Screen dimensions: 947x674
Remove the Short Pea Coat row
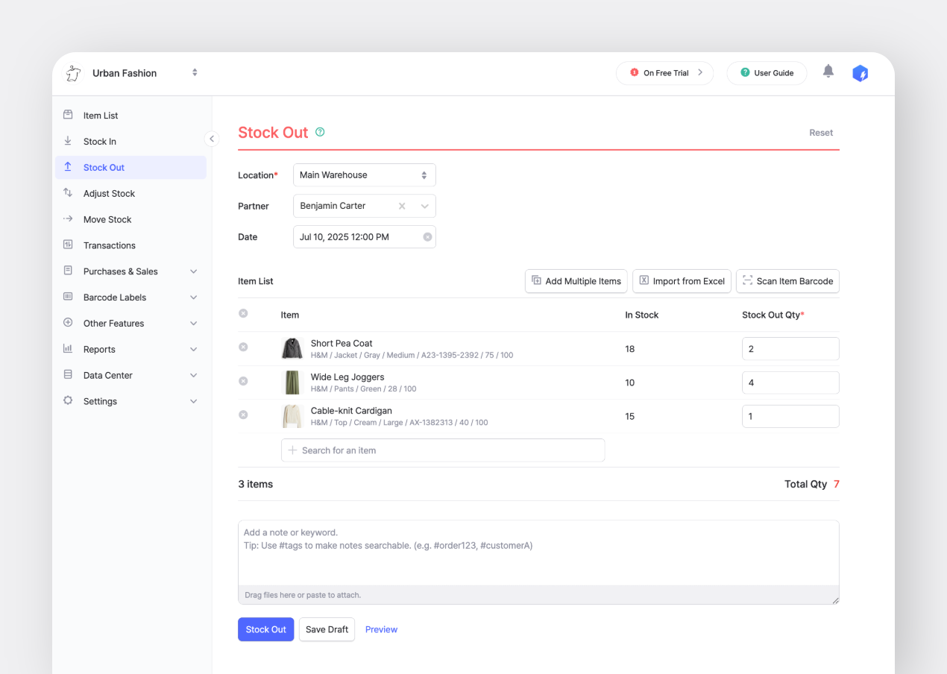click(x=243, y=347)
